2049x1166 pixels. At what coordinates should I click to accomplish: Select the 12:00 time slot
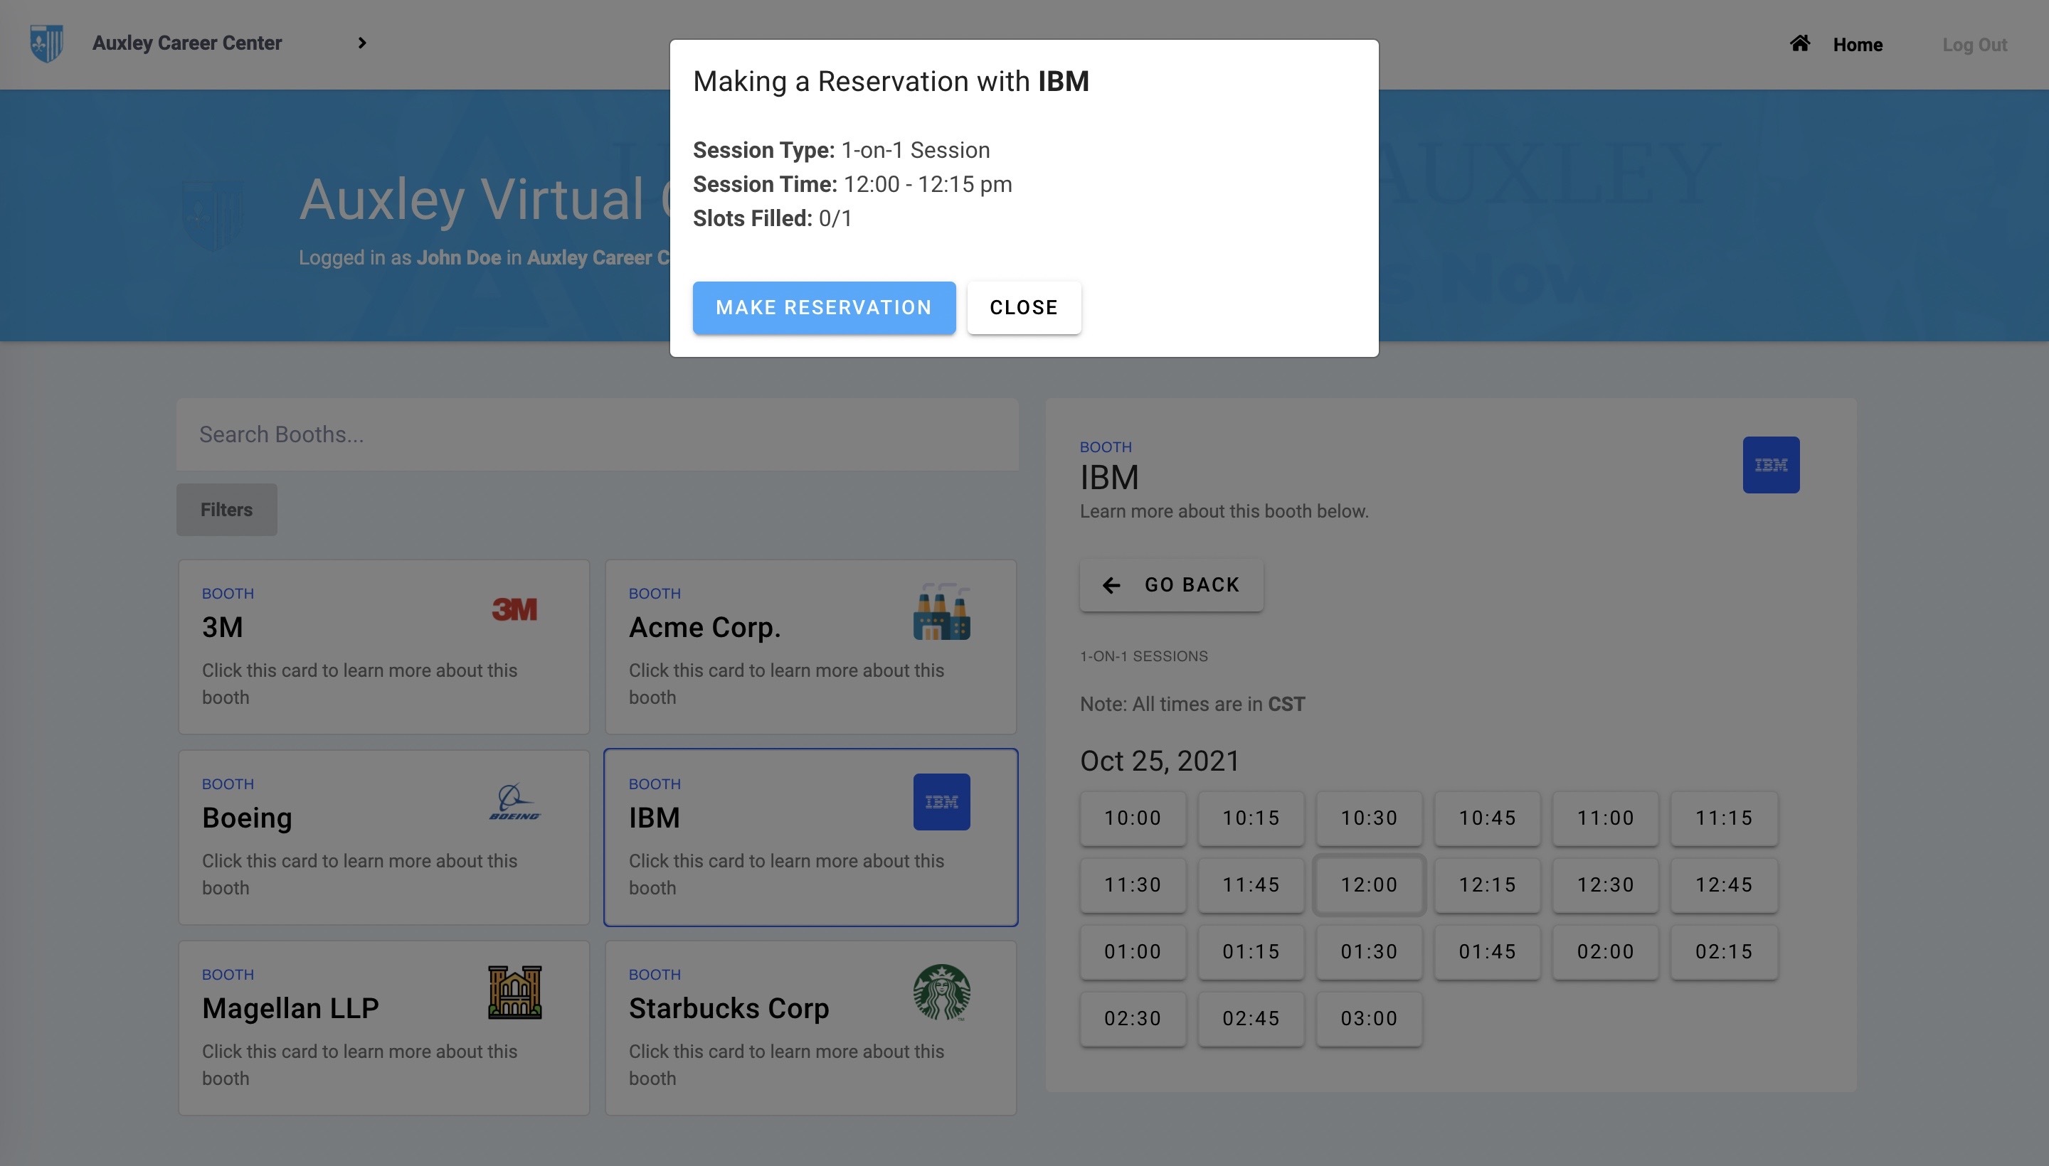[1370, 886]
